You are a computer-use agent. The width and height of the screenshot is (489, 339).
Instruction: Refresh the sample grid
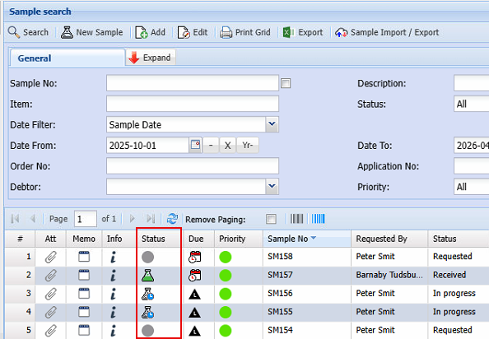pyautogui.click(x=172, y=219)
